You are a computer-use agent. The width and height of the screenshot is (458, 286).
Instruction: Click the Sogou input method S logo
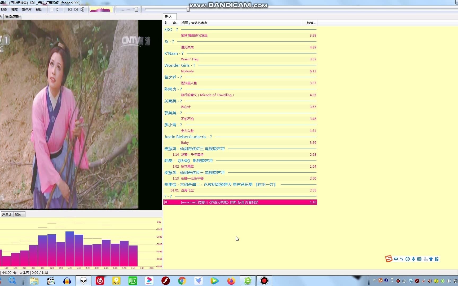[x=389, y=259]
